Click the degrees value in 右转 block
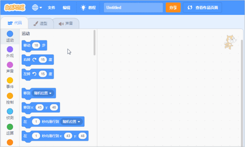The width and height of the screenshot is (245, 147). click(43, 60)
